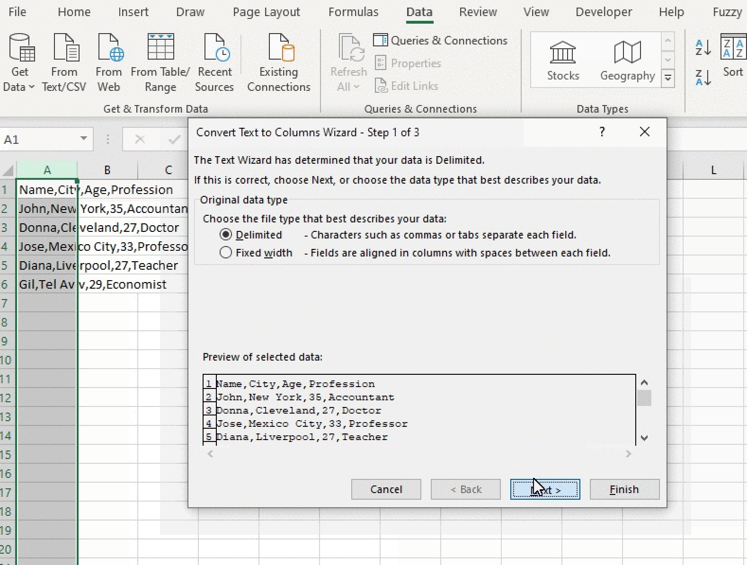The width and height of the screenshot is (747, 565).
Task: Import data From Text/CSV
Action: pyautogui.click(x=64, y=62)
